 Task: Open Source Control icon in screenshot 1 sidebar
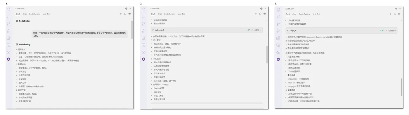pyautogui.click(x=8, y=24)
